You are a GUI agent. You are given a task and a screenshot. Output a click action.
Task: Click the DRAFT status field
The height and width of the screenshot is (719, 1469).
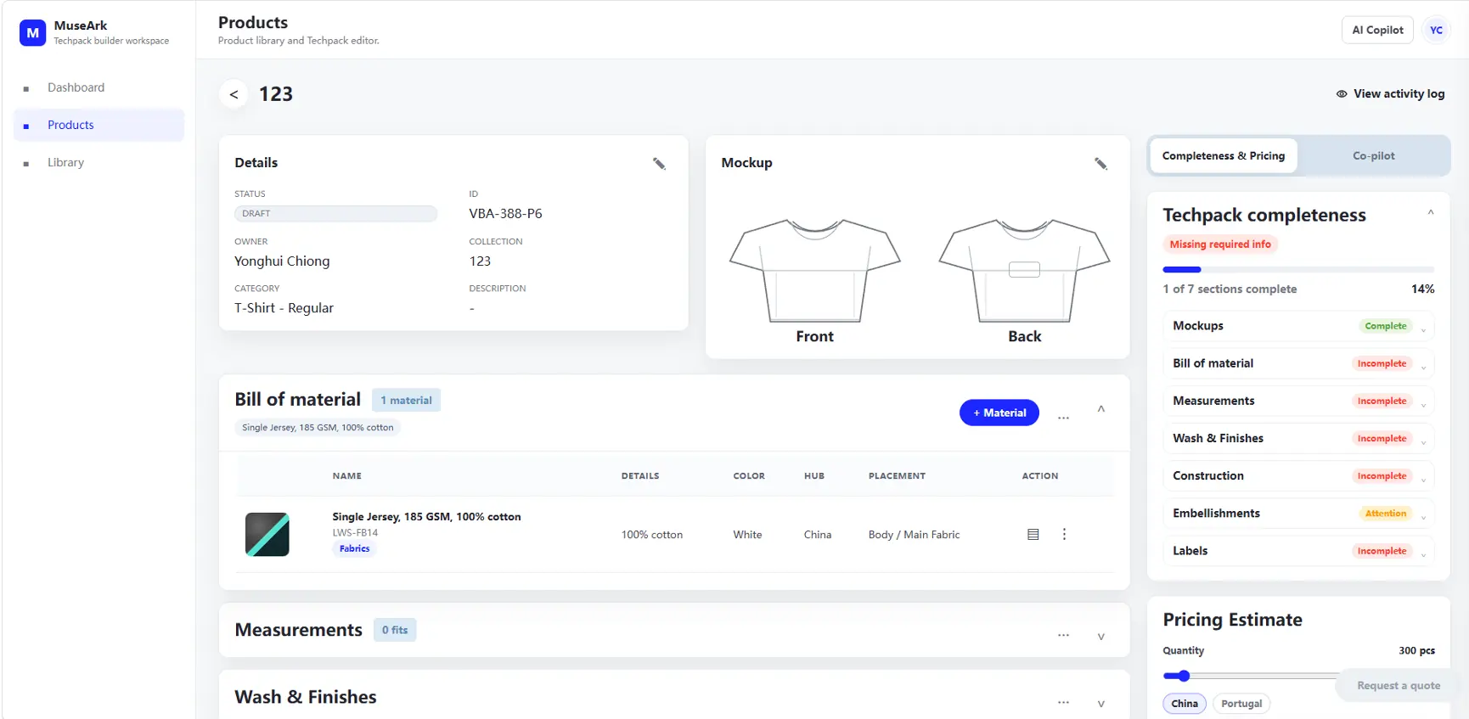[335, 214]
